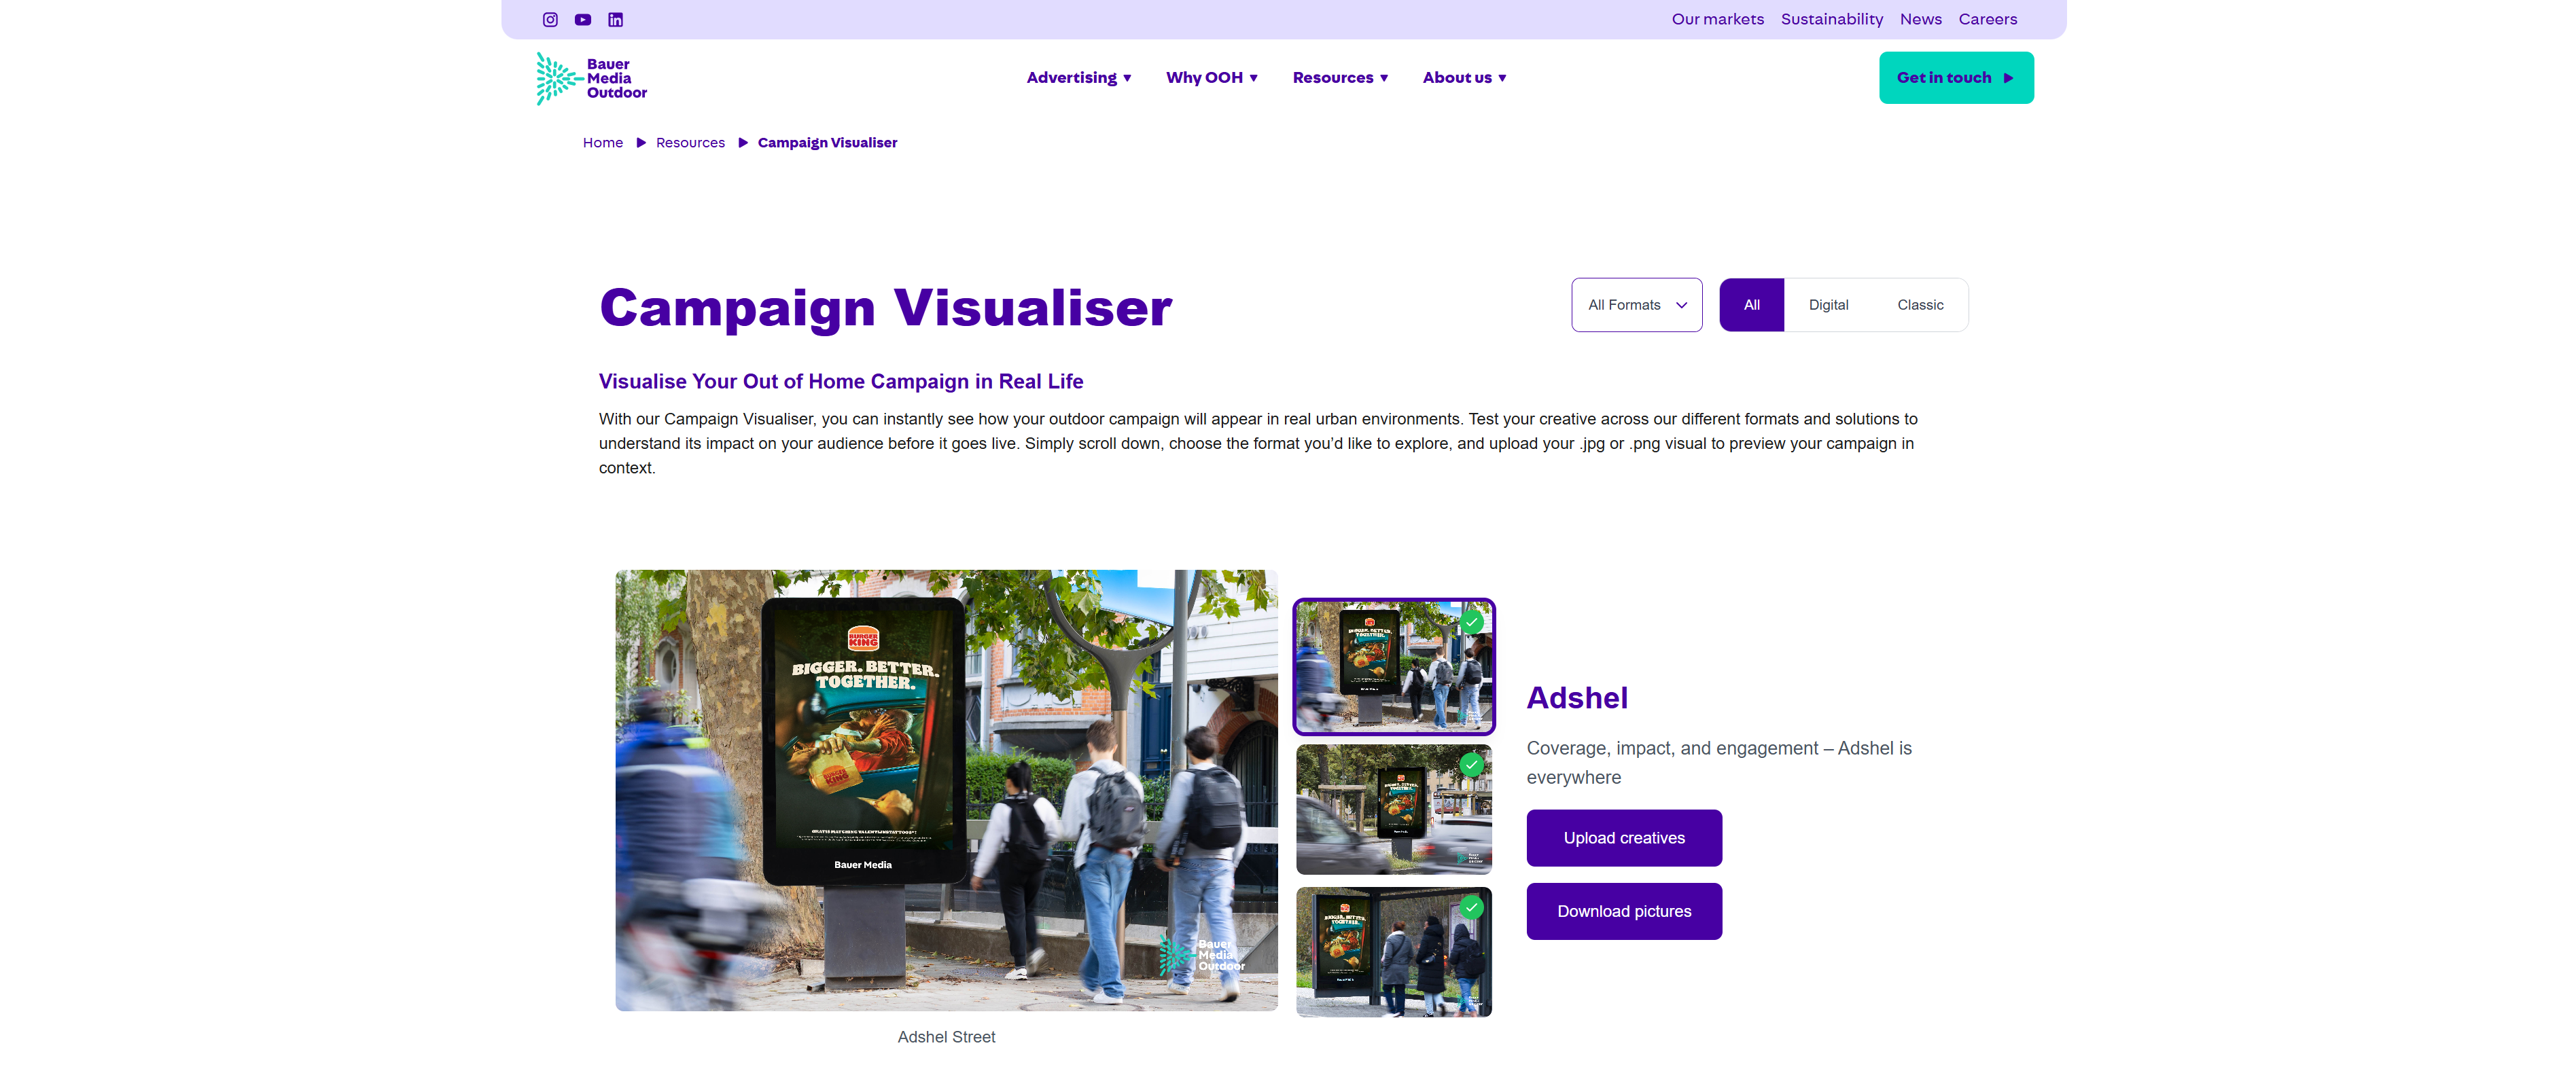Click the Download pictures button

pyautogui.click(x=1623, y=911)
